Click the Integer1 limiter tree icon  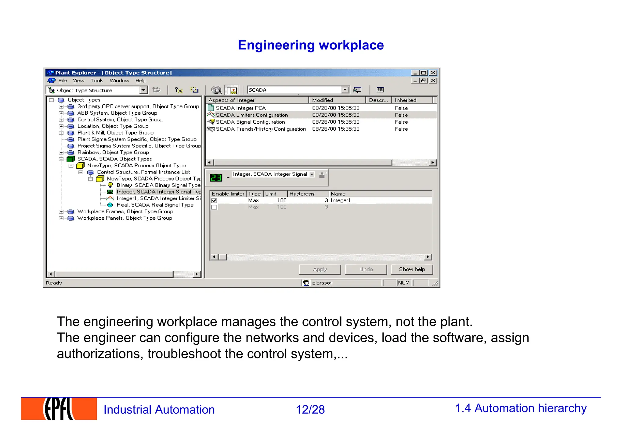[110, 198]
